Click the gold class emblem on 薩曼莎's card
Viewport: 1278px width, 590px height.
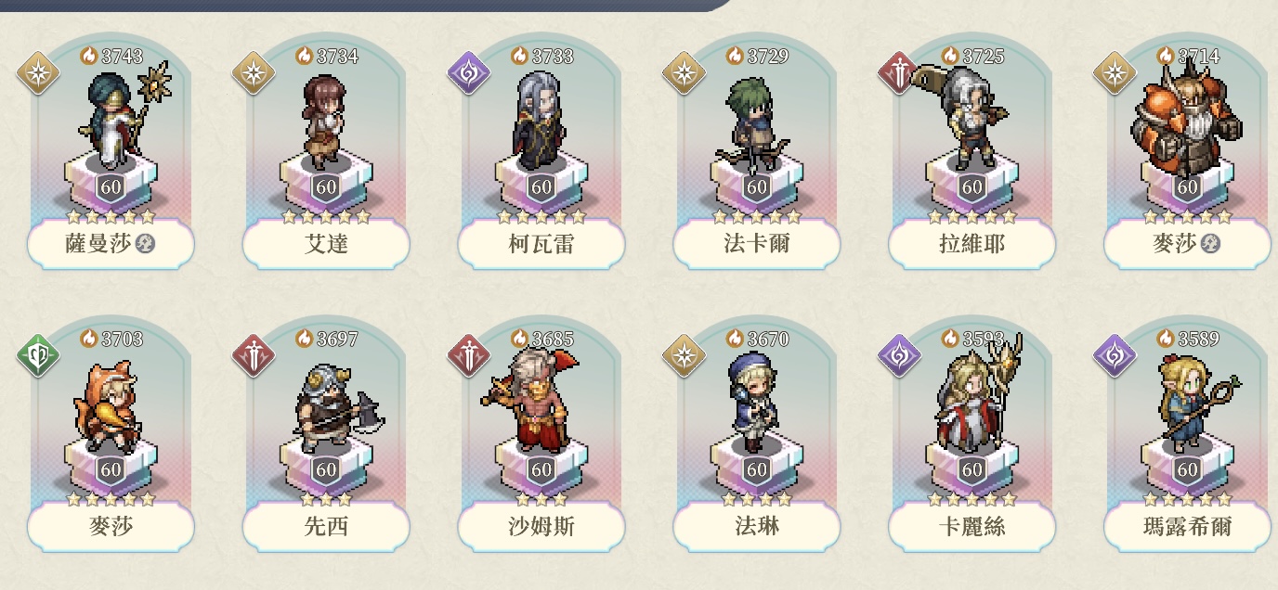point(38,73)
